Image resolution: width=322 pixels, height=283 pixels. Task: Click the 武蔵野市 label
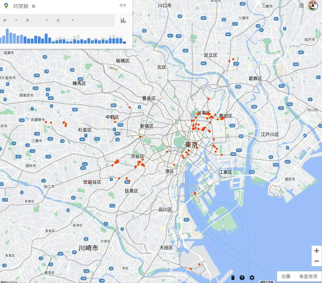pyautogui.click(x=38, y=120)
